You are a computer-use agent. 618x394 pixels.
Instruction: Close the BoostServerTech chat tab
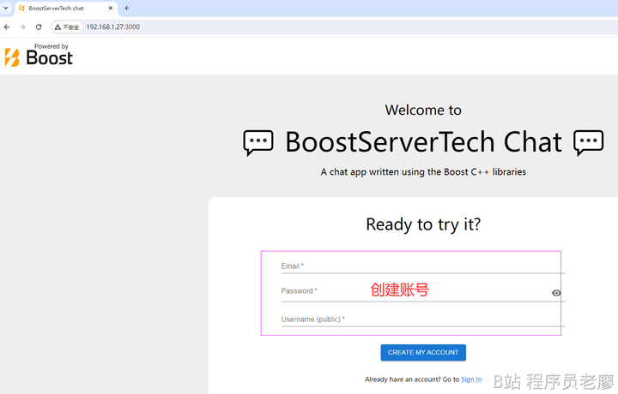111,8
